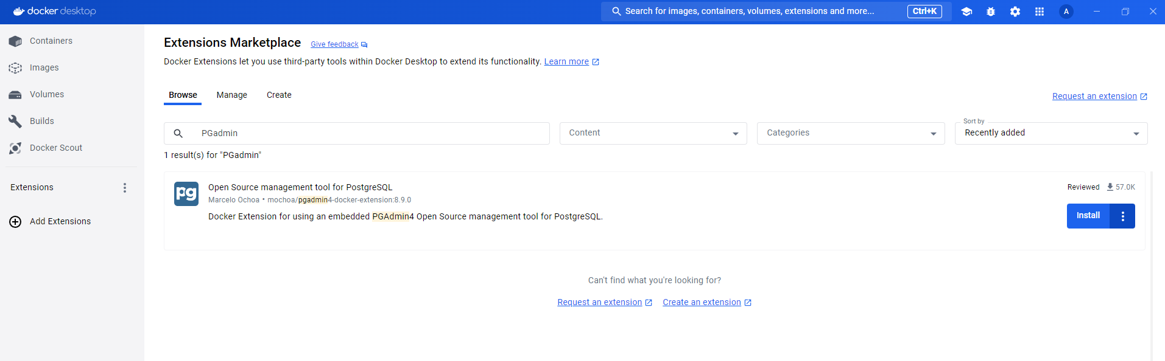The width and height of the screenshot is (1165, 361).
Task: Open the apps grid icon
Action: tap(1040, 12)
